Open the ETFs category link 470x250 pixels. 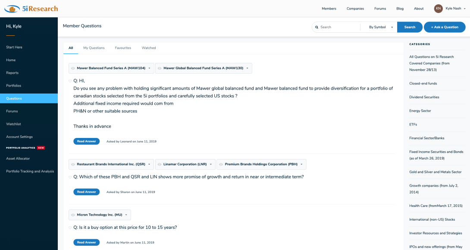[413, 125]
